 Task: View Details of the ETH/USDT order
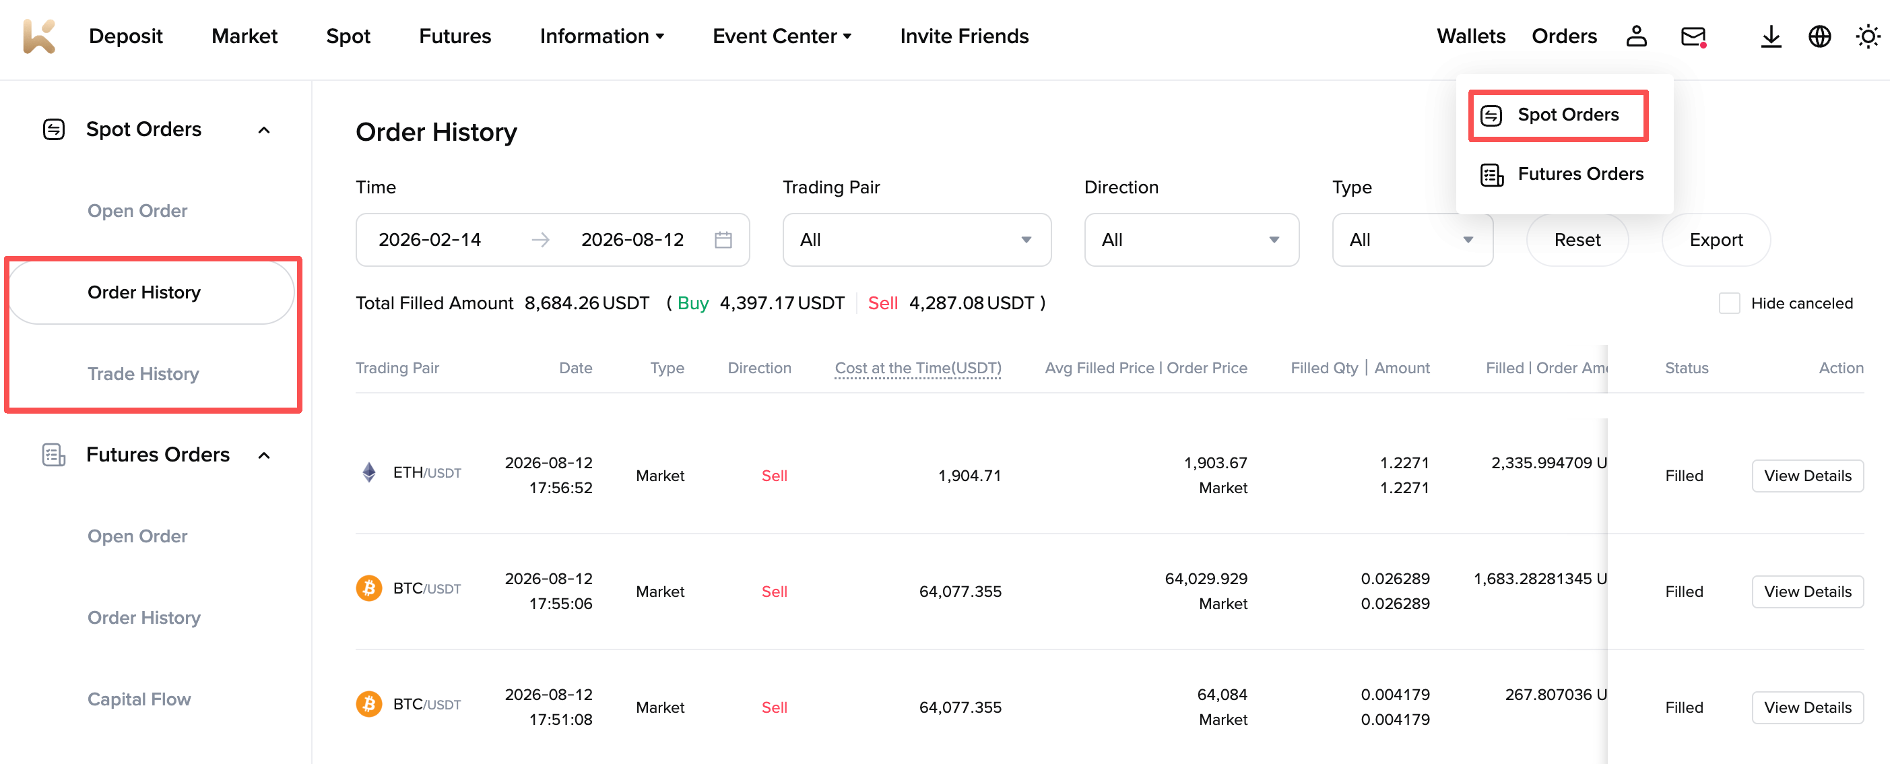pos(1807,476)
